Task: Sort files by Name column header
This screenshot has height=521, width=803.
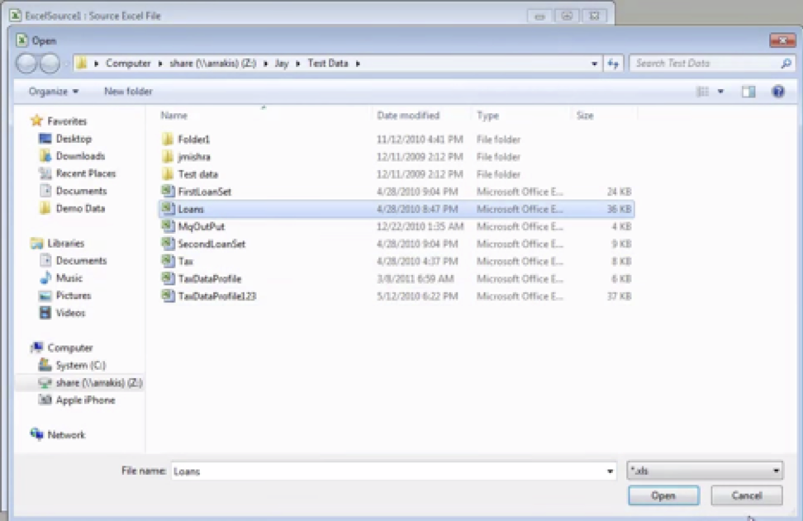Action: 174,116
